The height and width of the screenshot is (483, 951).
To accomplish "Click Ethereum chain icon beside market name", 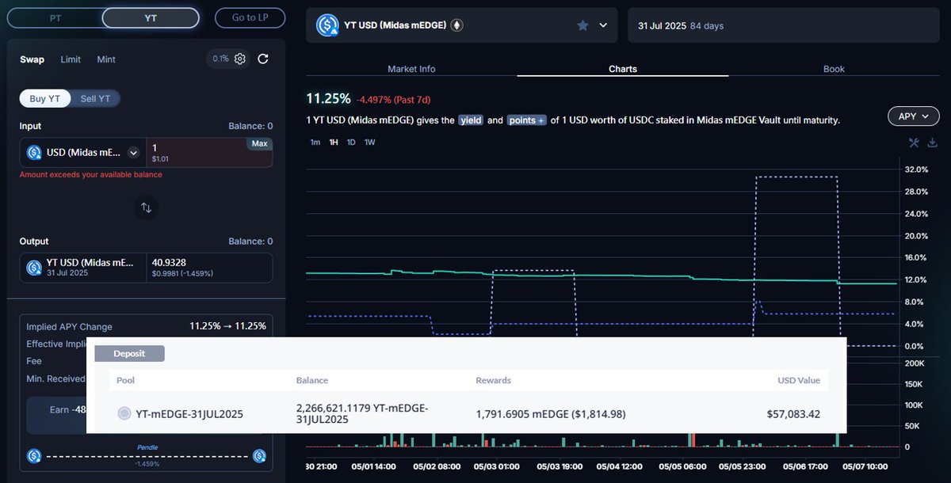I will pyautogui.click(x=456, y=25).
